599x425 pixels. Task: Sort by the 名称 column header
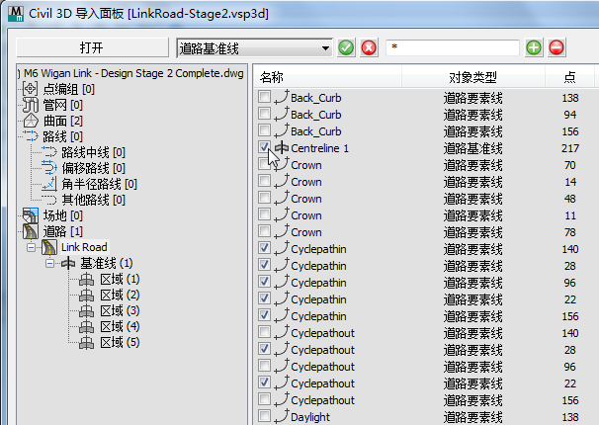[x=327, y=77]
